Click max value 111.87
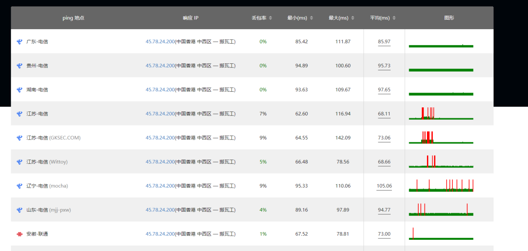528x251 pixels. (343, 42)
